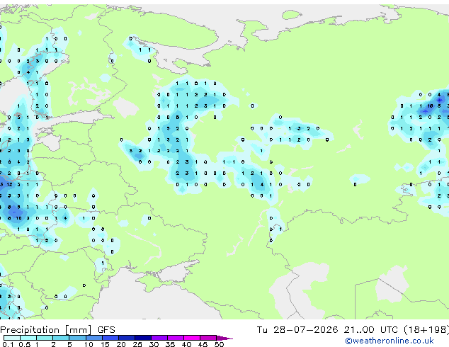Click the legend label '20'
This screenshot has height=347, width=449.
(x=121, y=344)
